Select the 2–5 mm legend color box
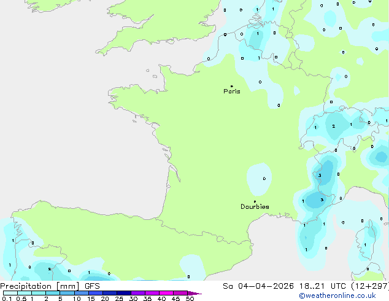Screen dimensions: 389x301 (x=53, y=293)
